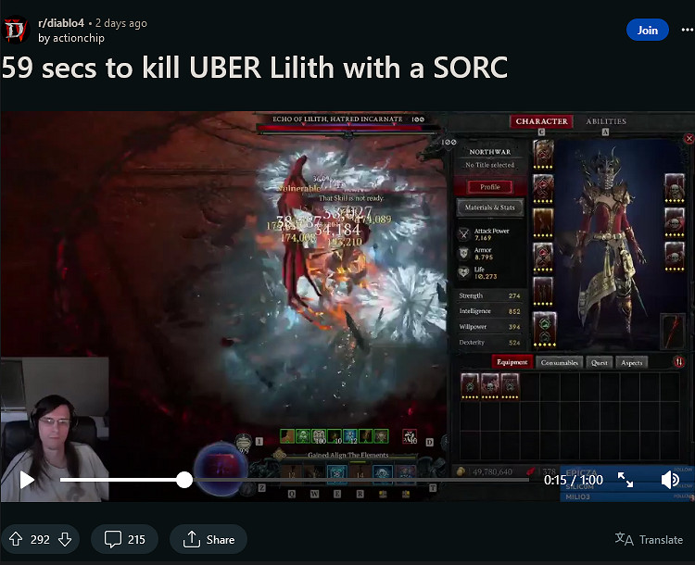Click the in-game Profile button
695x565 pixels.
click(489, 186)
